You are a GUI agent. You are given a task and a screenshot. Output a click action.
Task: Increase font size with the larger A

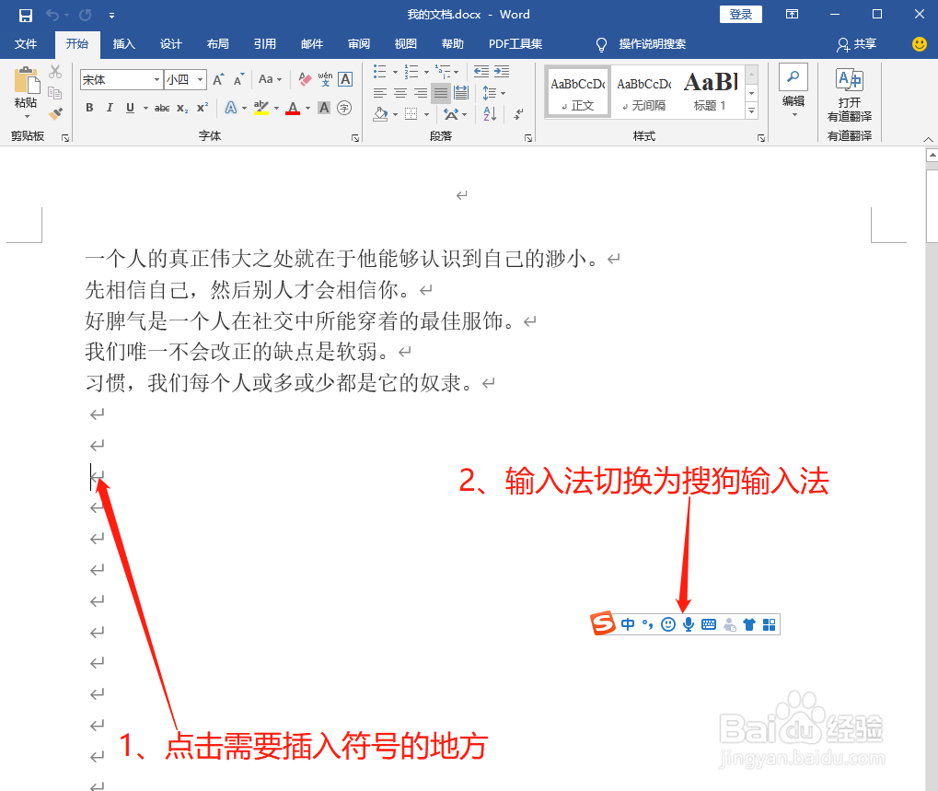(x=218, y=79)
